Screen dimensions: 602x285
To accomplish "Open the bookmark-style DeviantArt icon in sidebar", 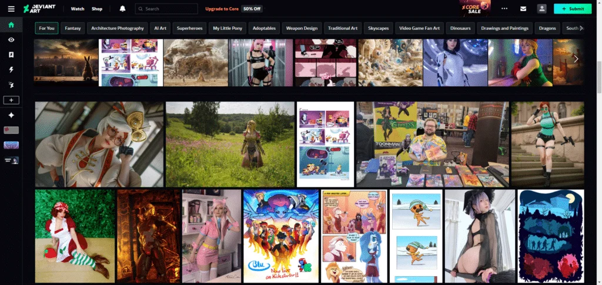I will [11, 55].
